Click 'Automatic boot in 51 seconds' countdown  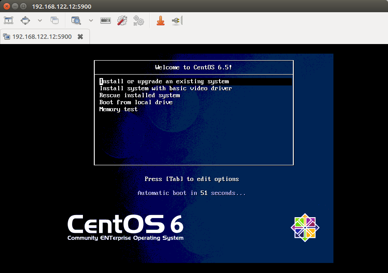(192, 193)
